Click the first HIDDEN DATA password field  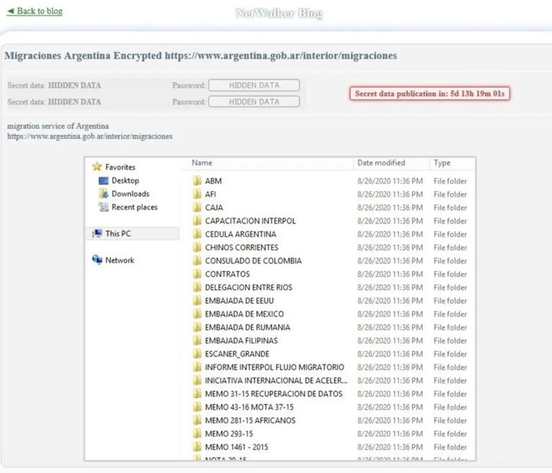[254, 85]
